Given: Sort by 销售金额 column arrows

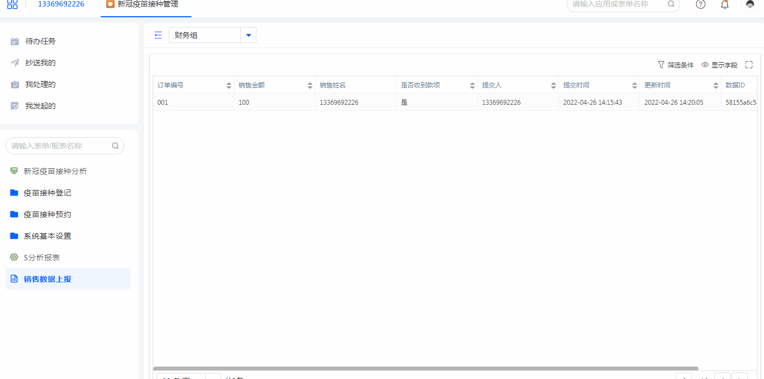Looking at the screenshot, I should coord(310,85).
